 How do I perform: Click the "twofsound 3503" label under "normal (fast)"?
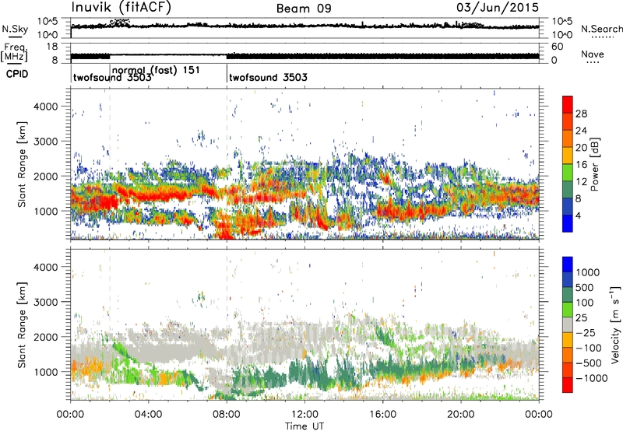pyautogui.click(x=112, y=77)
